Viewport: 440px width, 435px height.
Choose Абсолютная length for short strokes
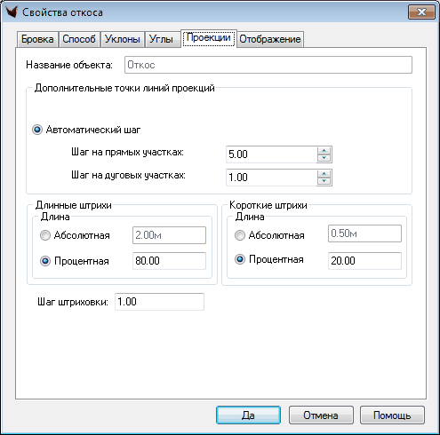coord(240,235)
